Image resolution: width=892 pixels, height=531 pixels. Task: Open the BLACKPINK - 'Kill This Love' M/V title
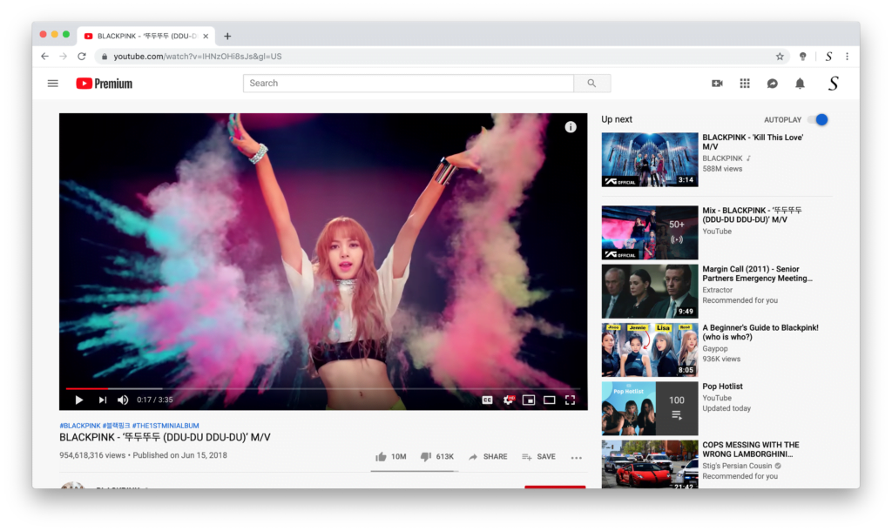753,142
